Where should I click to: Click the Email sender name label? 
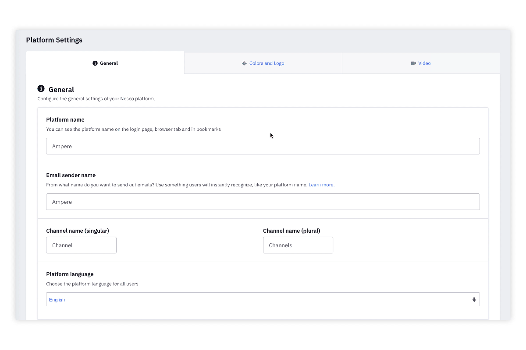coord(71,175)
